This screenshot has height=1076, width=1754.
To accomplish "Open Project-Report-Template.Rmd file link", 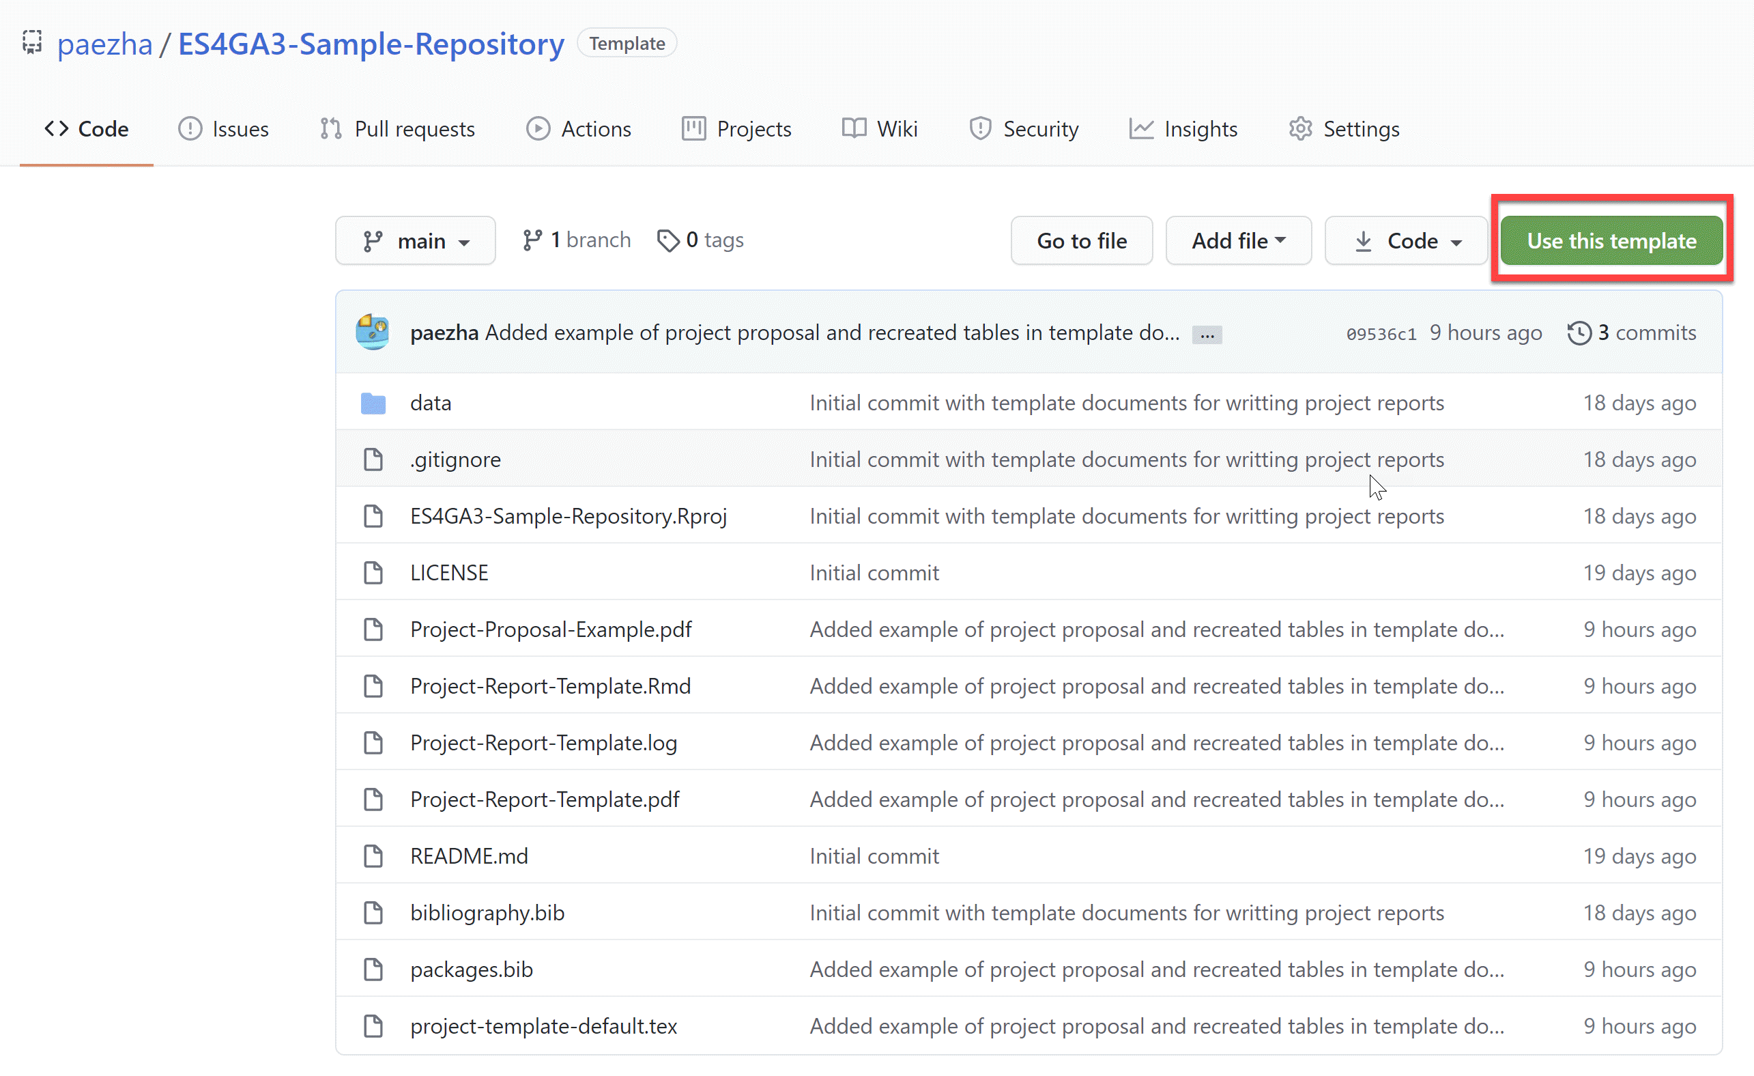I will pos(550,686).
